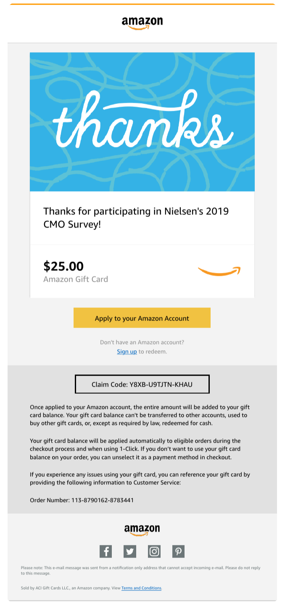
Task: Click the Order Number line
Action: coord(82,500)
